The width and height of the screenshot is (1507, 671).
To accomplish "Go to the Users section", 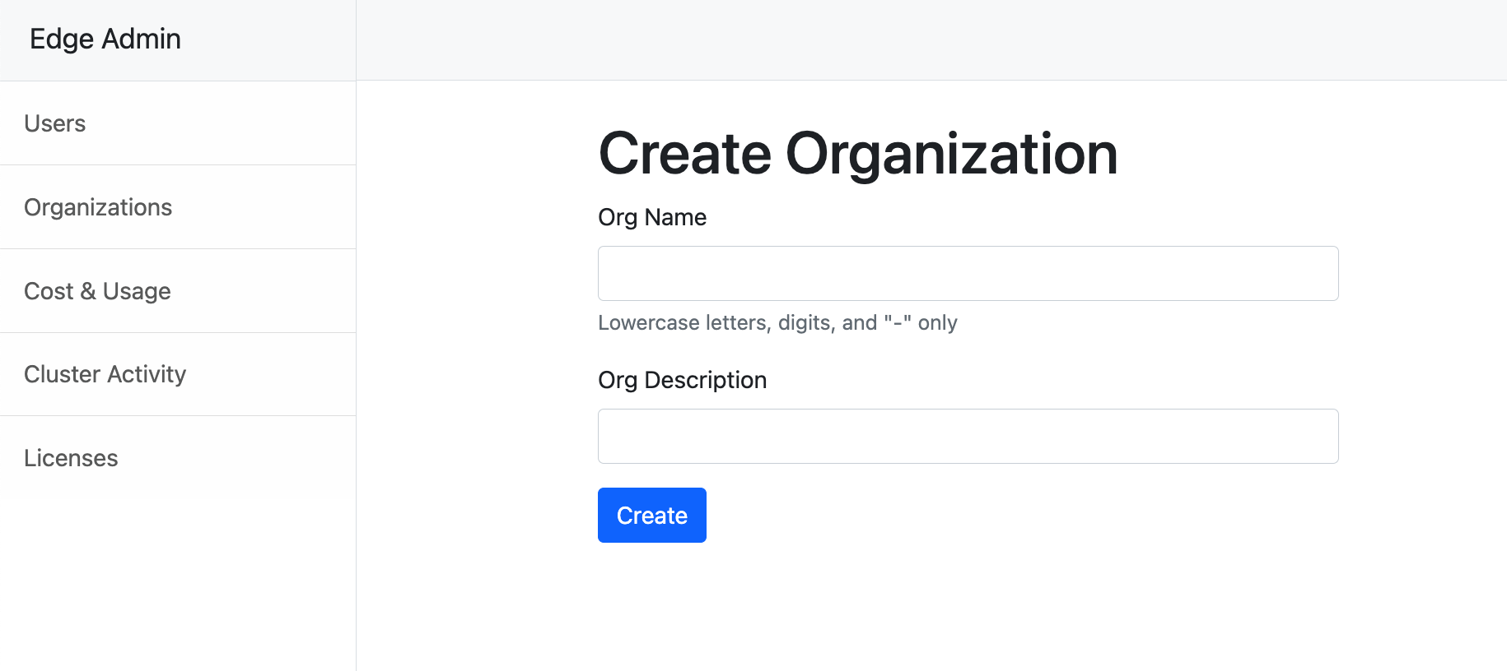I will [178, 123].
